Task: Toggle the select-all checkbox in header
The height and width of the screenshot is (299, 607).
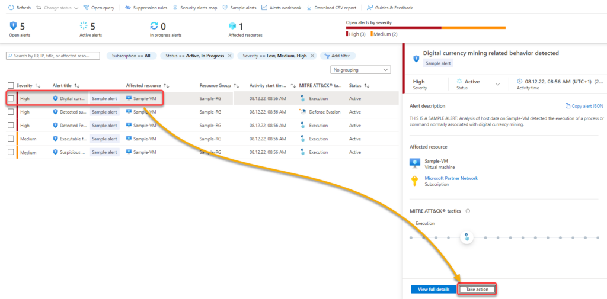Action: [11, 85]
